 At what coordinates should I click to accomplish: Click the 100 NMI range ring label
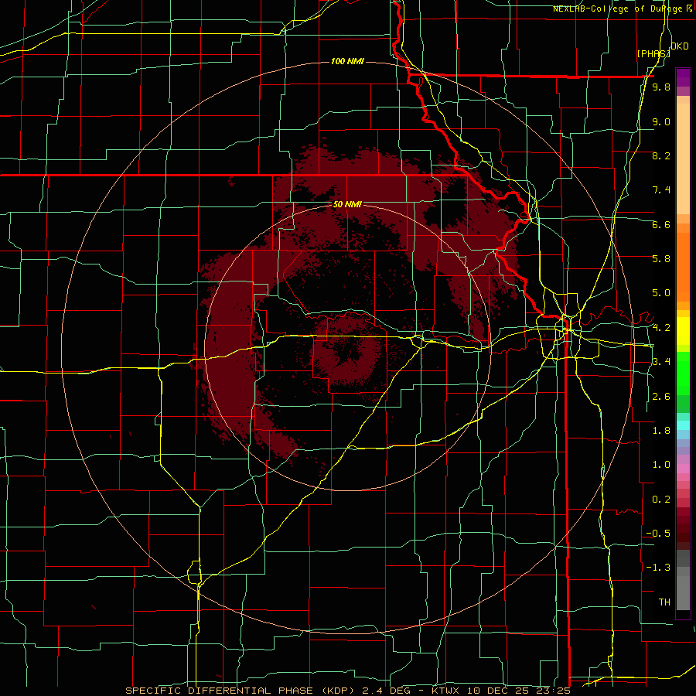point(347,61)
